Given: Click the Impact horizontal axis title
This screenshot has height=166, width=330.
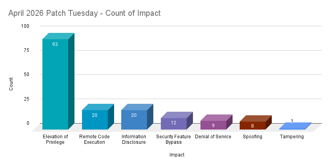Looking at the screenshot, I should tap(177, 155).
